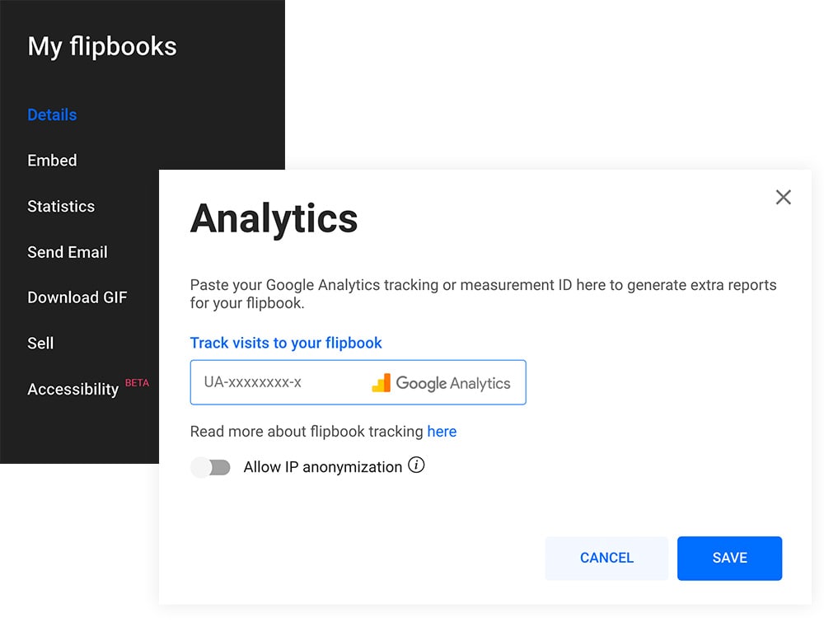Close the Analytics dialog with the X

783,197
